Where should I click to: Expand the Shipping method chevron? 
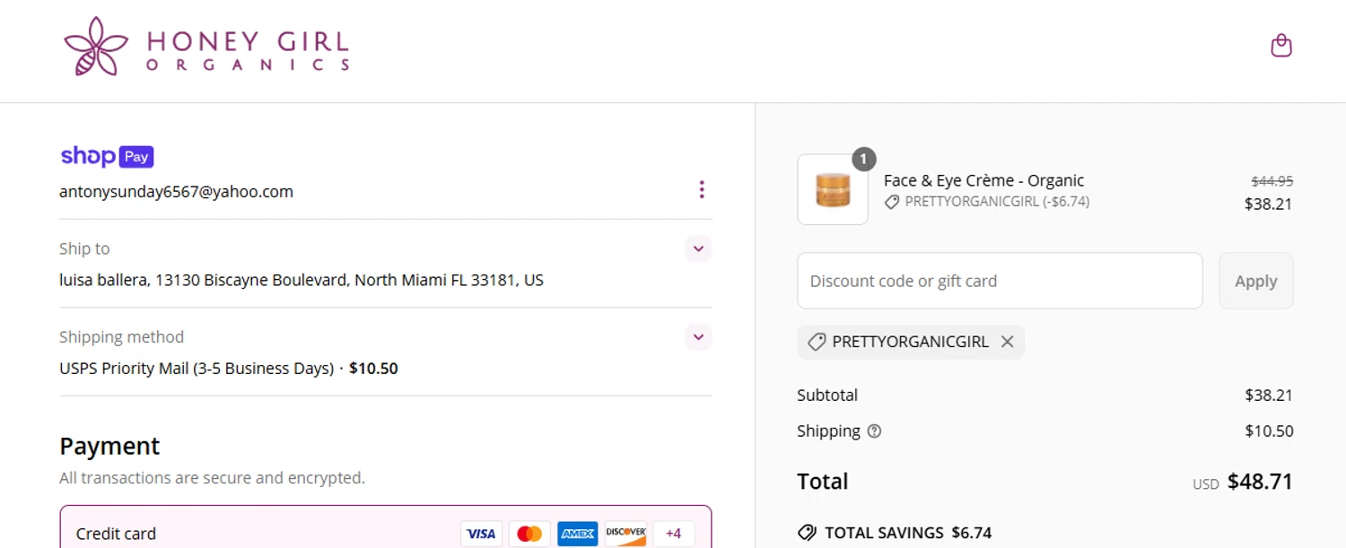click(x=699, y=337)
